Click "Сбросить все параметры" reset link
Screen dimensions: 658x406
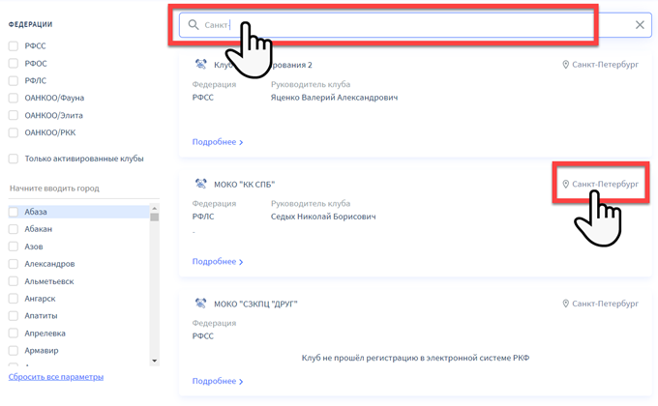56,377
